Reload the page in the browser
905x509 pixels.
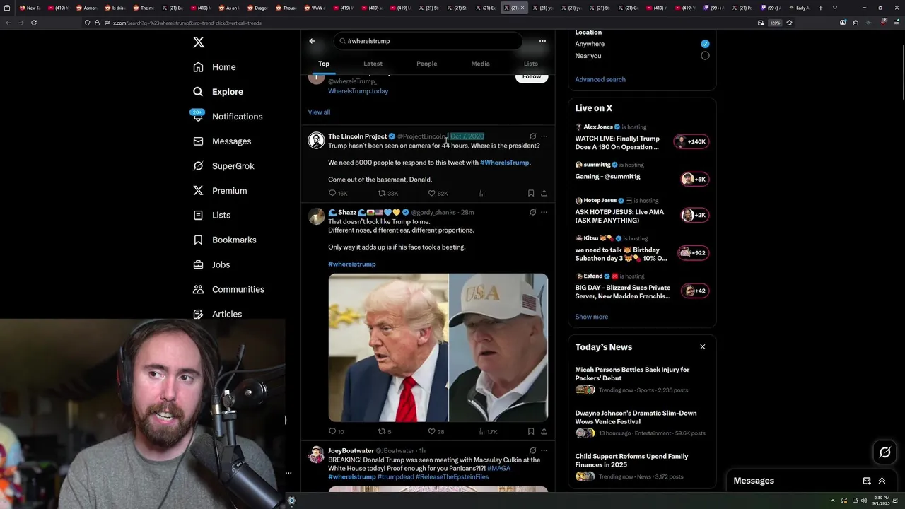(34, 23)
